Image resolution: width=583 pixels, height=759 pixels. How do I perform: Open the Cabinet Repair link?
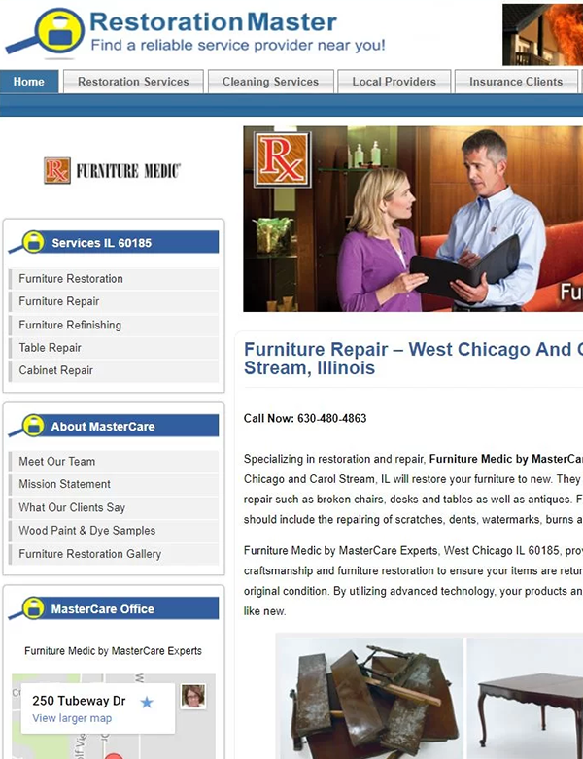pyautogui.click(x=114, y=370)
